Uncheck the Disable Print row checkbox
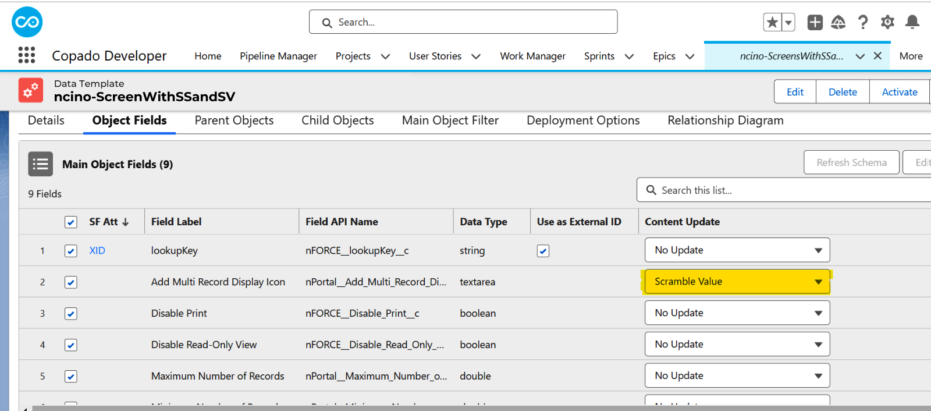 coord(70,314)
